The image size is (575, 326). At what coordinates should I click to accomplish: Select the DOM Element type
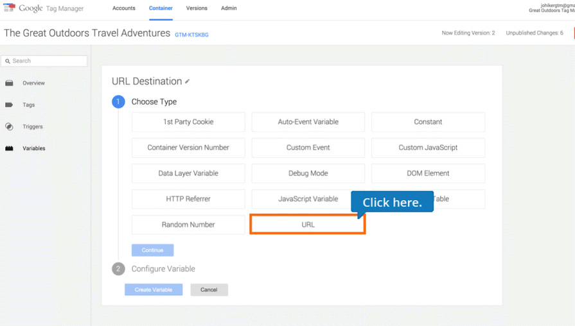pos(428,173)
